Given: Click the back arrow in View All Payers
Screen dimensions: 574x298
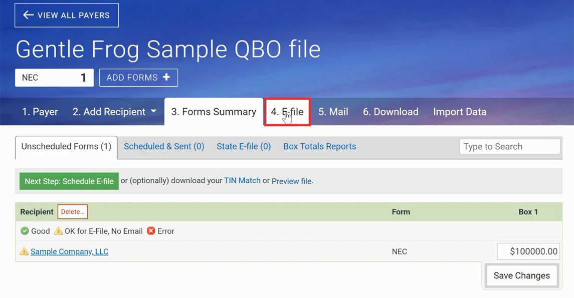Looking at the screenshot, I should coord(28,15).
